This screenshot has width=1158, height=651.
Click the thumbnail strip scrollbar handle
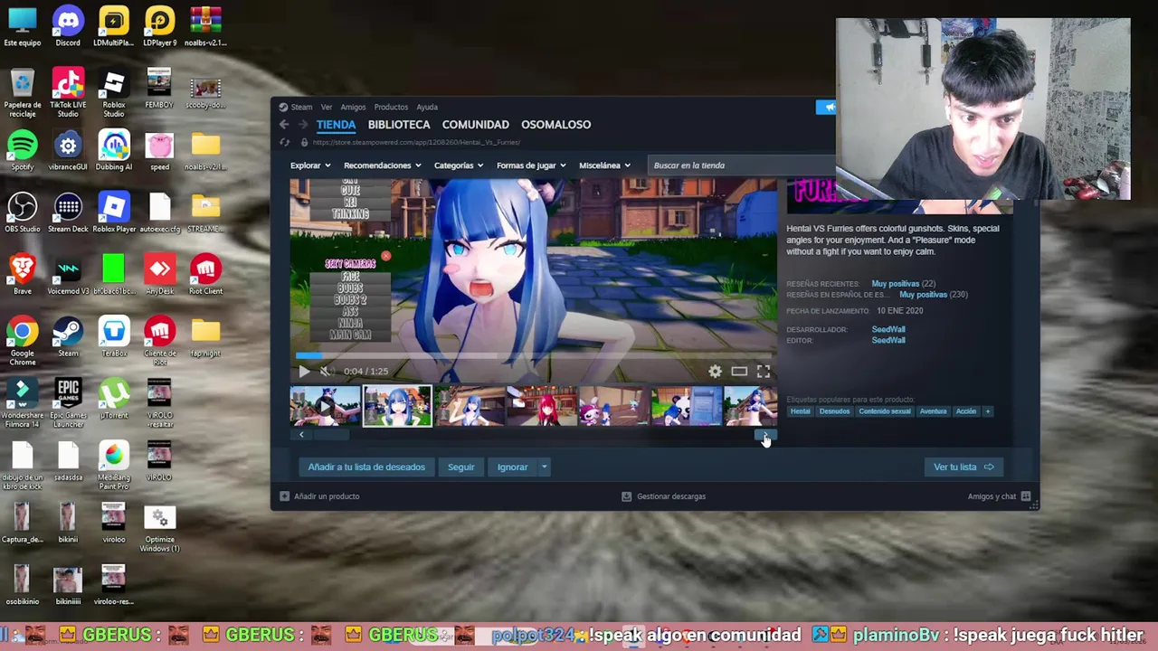331,435
